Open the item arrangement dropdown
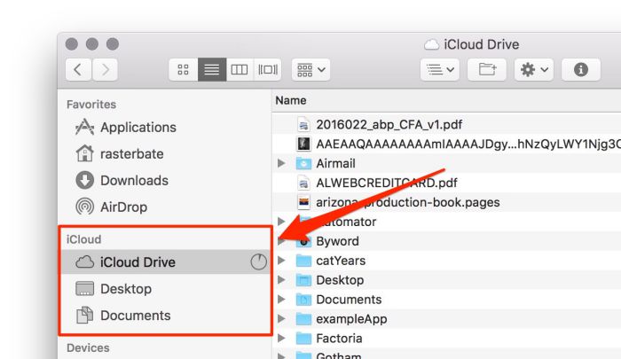Image resolution: width=621 pixels, height=359 pixels. pyautogui.click(x=310, y=70)
